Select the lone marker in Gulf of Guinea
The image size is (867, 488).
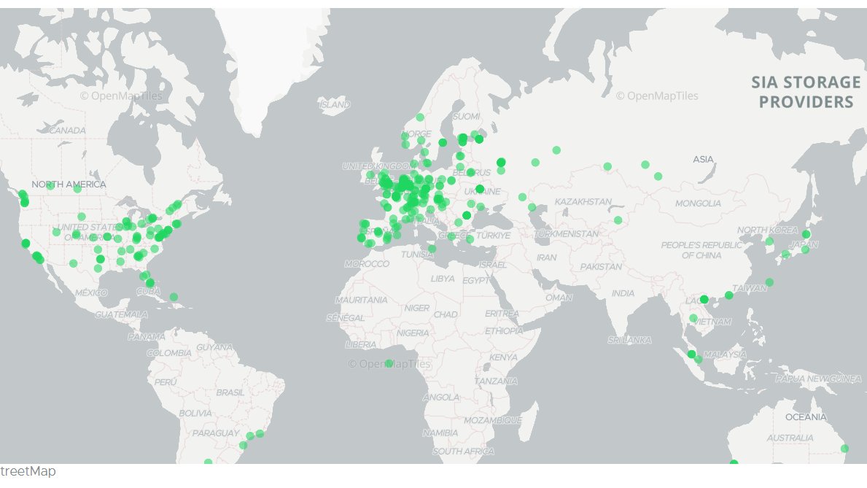point(389,363)
